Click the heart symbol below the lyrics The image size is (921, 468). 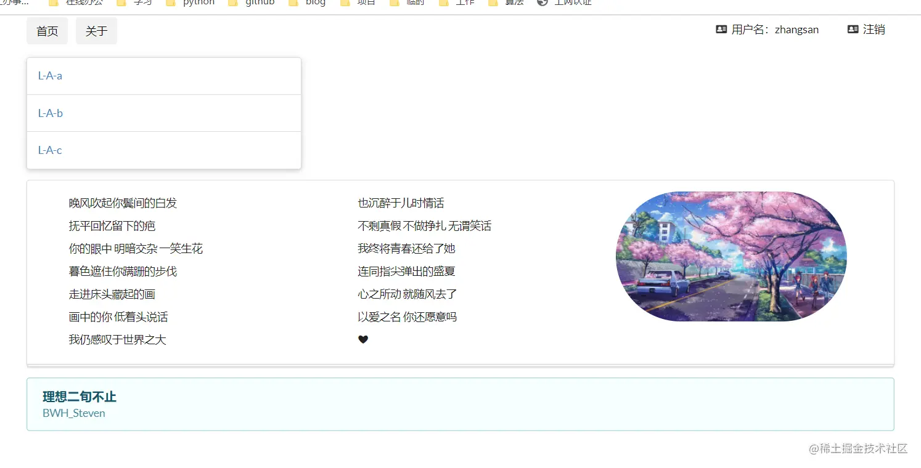[x=363, y=339]
